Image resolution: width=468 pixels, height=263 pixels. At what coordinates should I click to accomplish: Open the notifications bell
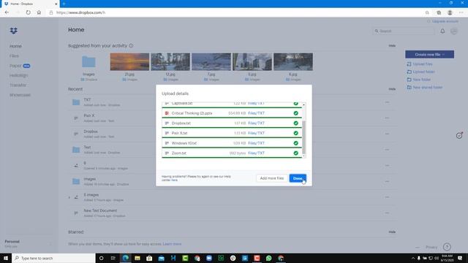pyautogui.click(x=442, y=31)
